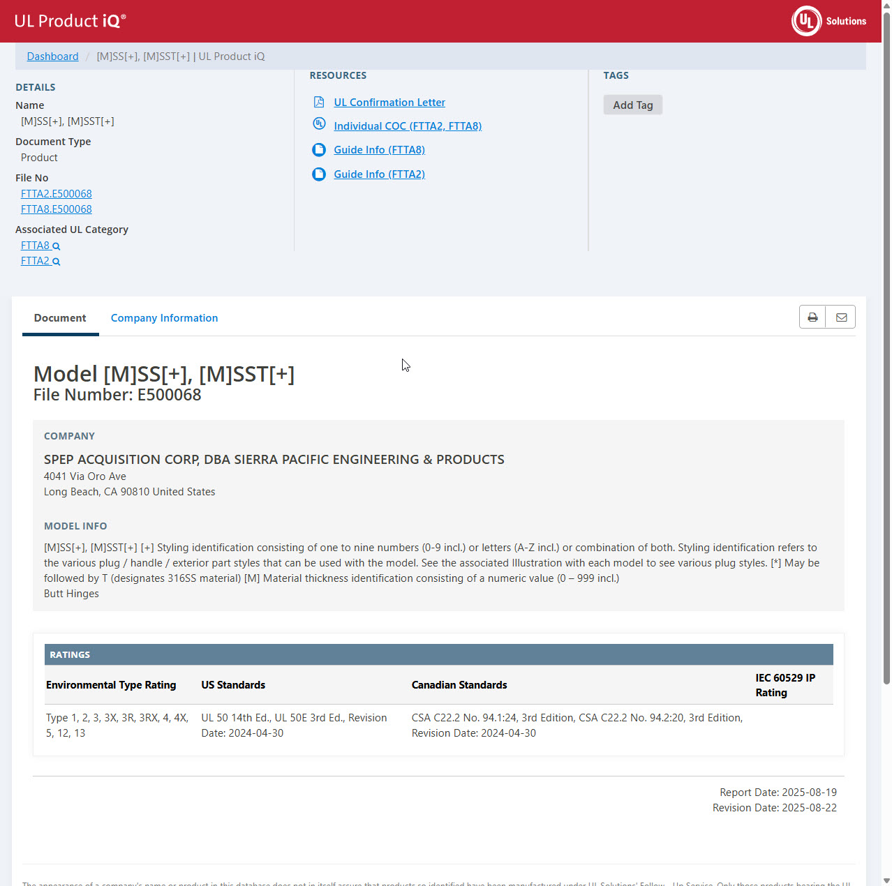892x886 pixels.
Task: Open the Guide Info (FTTA8) link
Action: click(379, 150)
